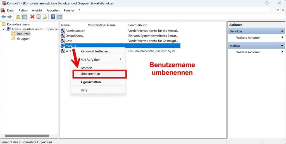The width and height of the screenshot is (286, 144).
Task: Open the Fenster menu
Action: [x=69, y=10]
